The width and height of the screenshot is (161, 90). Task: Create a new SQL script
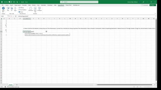click(x=8, y=9)
